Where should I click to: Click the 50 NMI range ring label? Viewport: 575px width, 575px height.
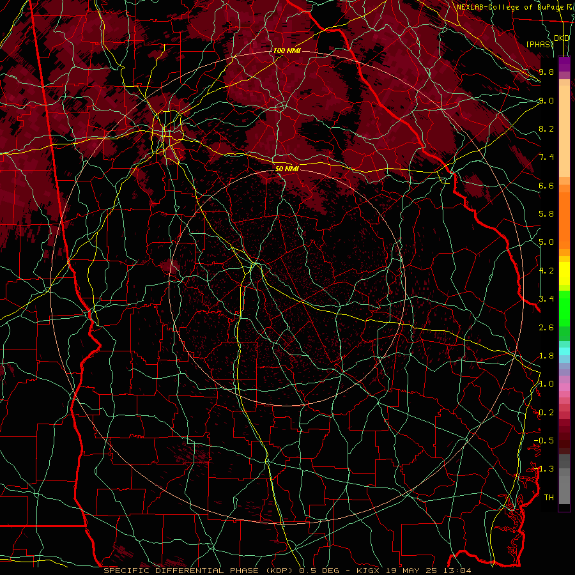(287, 169)
